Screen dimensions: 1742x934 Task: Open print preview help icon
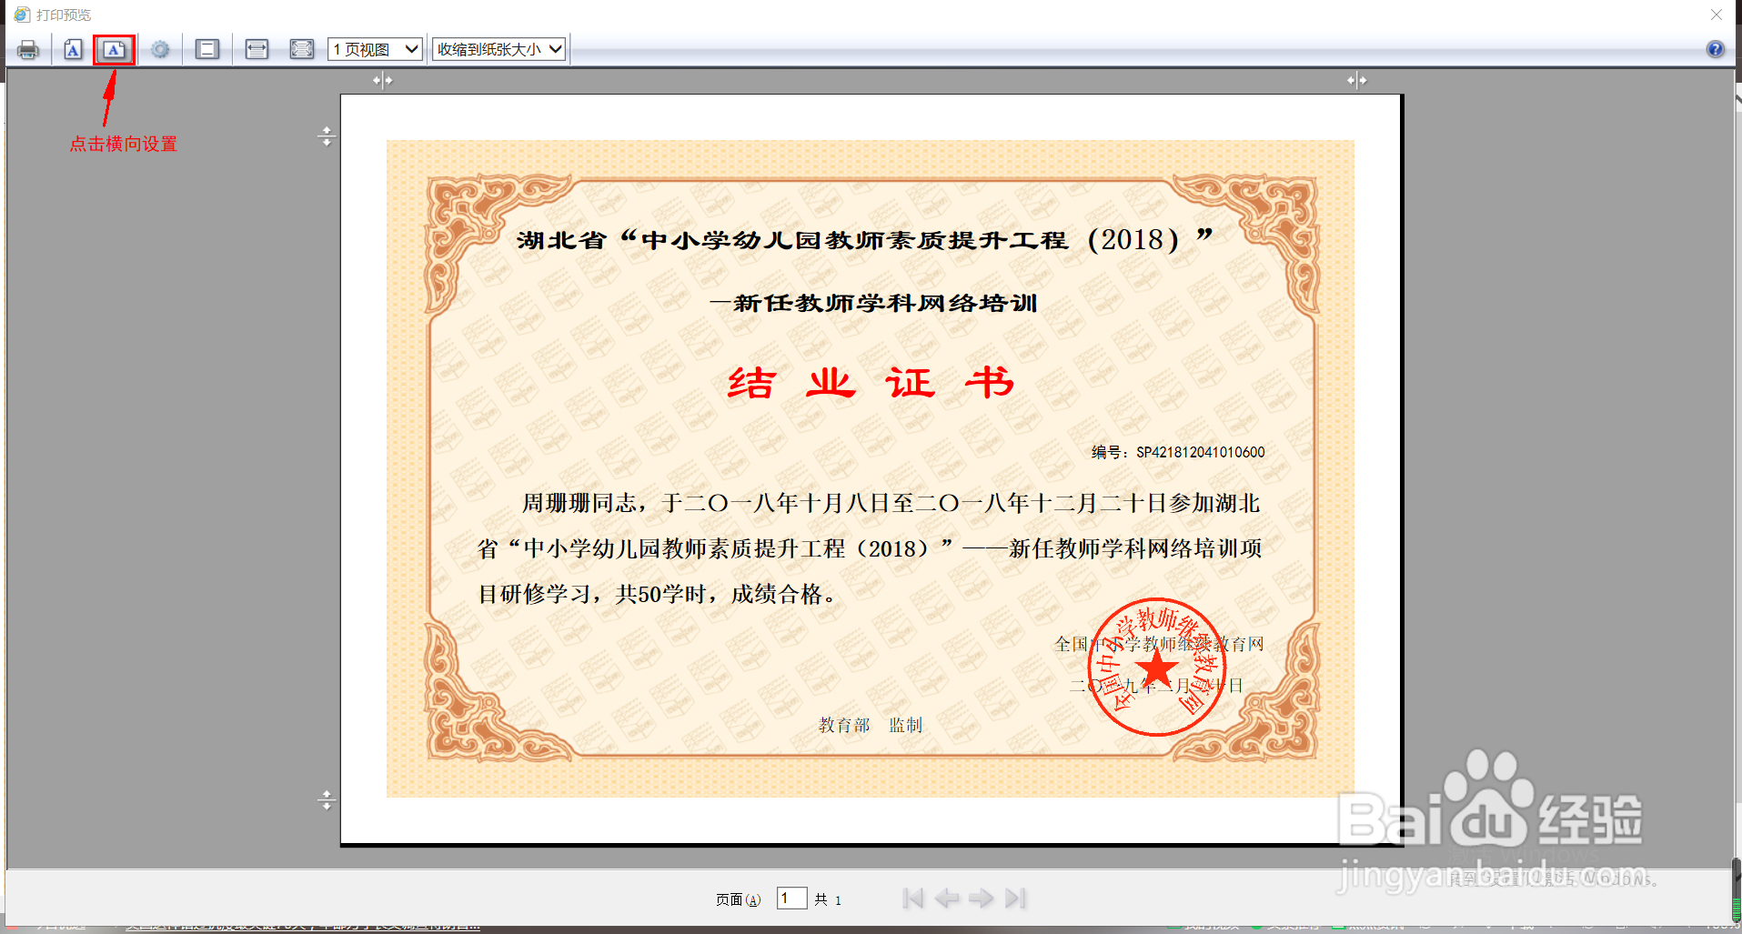point(1715,49)
